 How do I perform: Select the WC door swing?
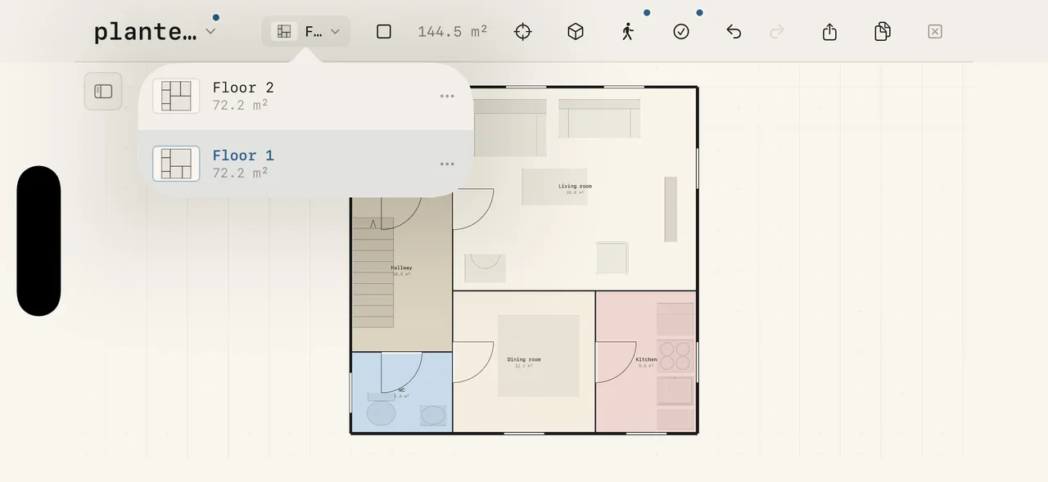[401, 372]
